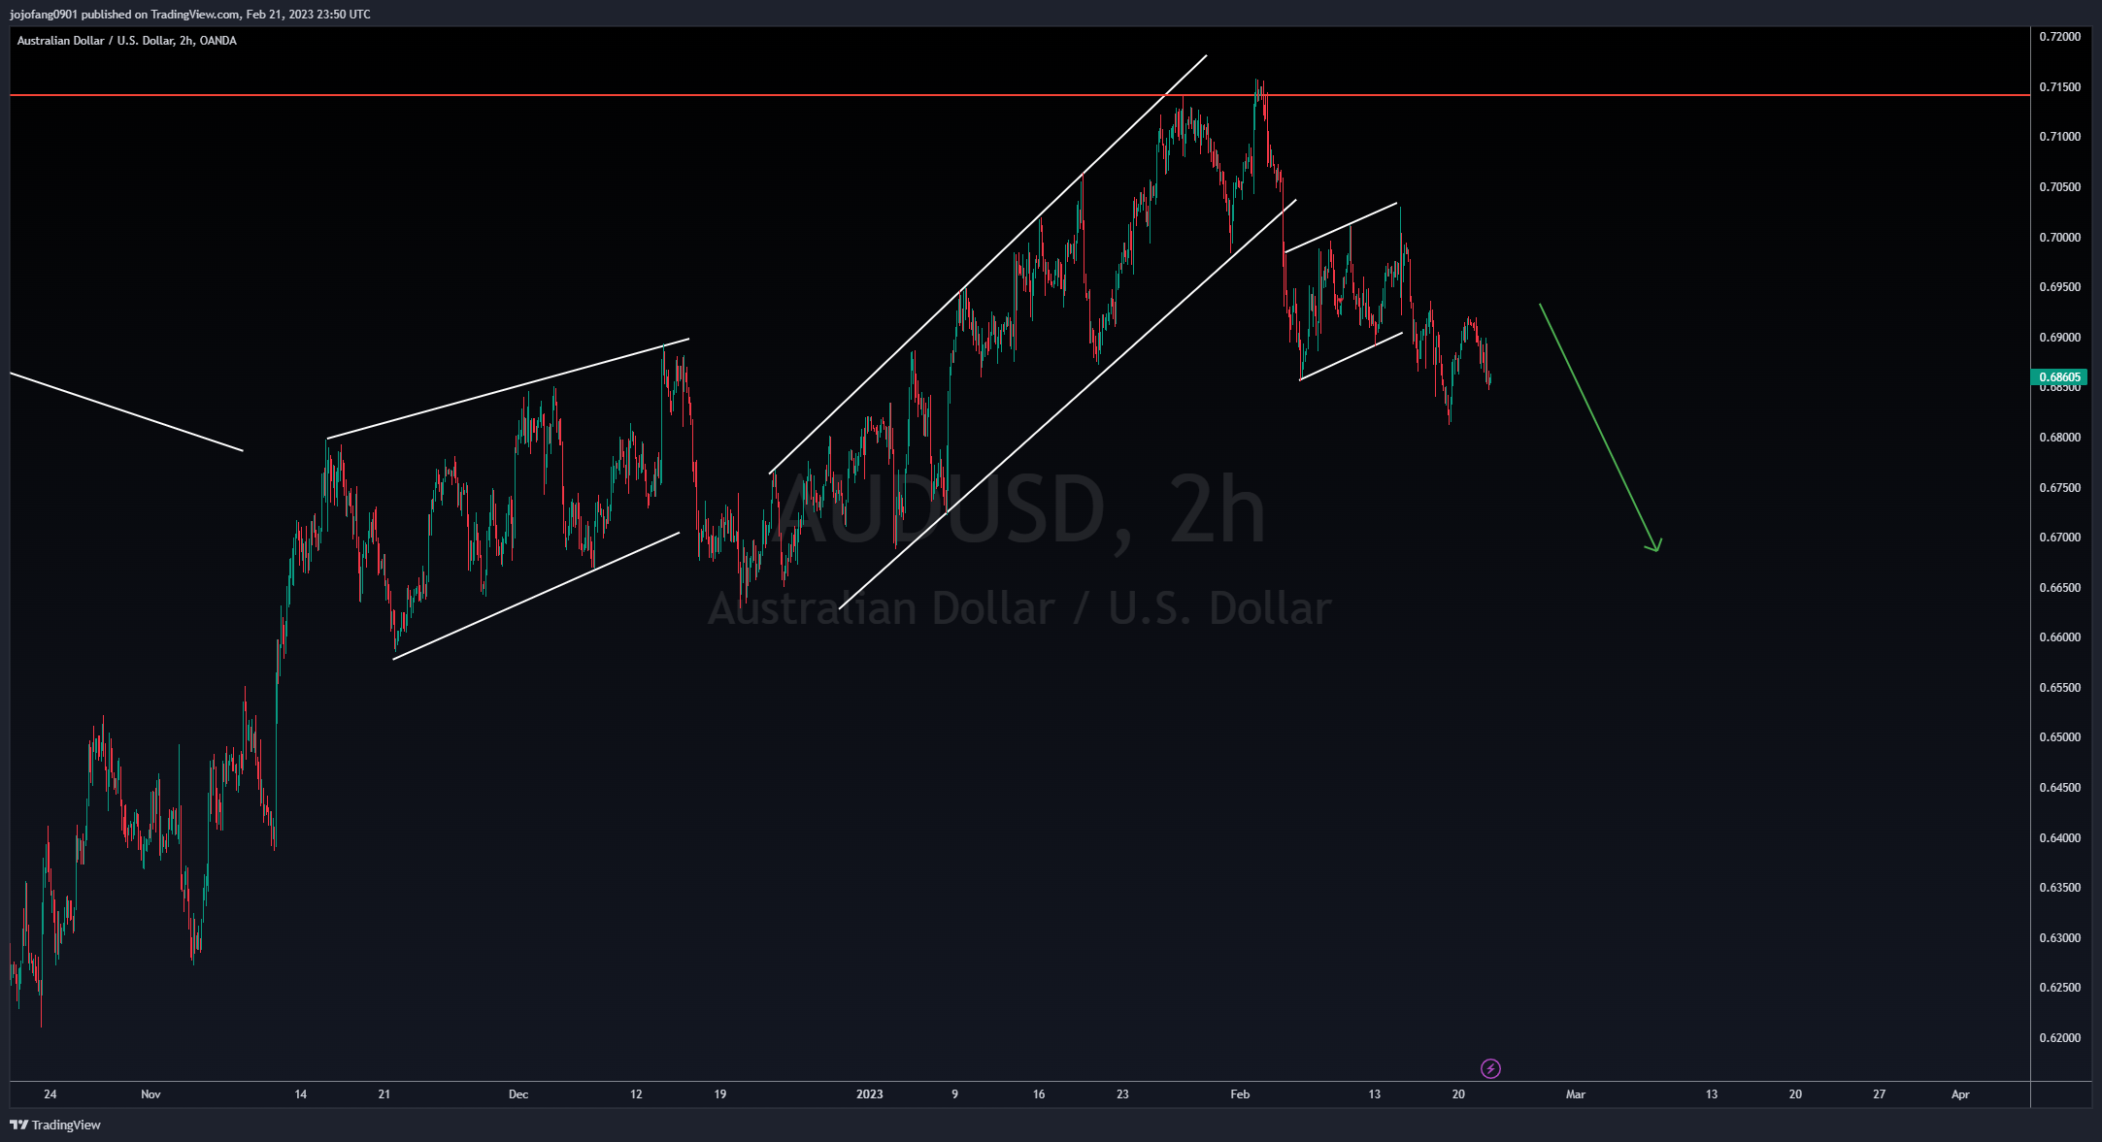This screenshot has height=1142, width=2102.
Task: Click the 0.70500 price axis label
Action: pos(2059,187)
